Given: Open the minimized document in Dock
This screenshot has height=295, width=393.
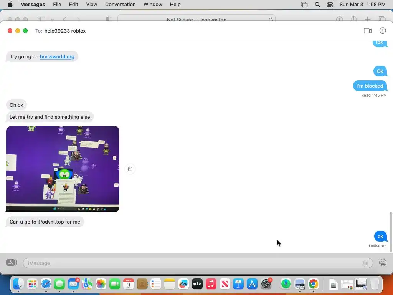Looking at the screenshot, I should pos(334,285).
